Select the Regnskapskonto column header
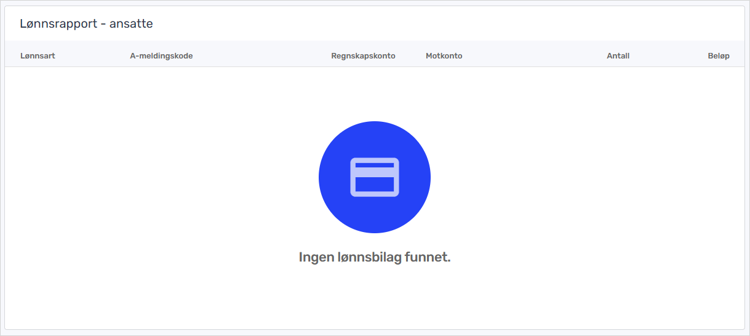Image resolution: width=750 pixels, height=336 pixels. (363, 56)
